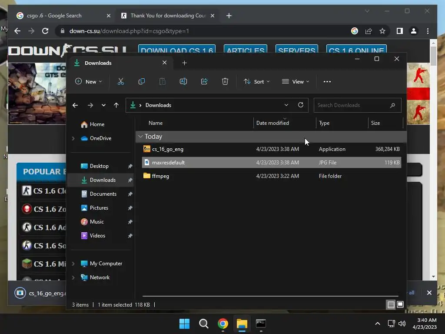Select the cs_16_go_eng application file
This screenshot has width=445, height=334.
click(272, 149)
